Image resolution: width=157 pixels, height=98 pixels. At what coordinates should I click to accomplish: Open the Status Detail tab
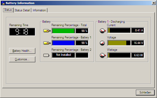22,10
